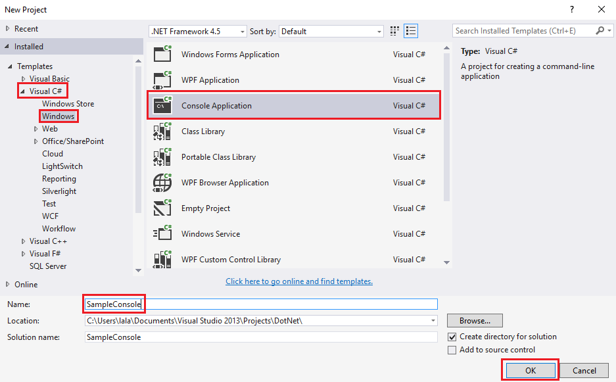Screen dimensions: 616x382
Task: Expand the Visual C++ tree node
Action: point(24,241)
